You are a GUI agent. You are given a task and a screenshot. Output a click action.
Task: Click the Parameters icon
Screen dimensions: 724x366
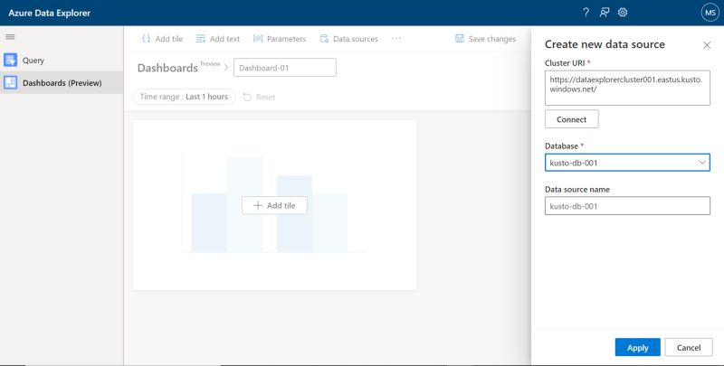tap(258, 38)
